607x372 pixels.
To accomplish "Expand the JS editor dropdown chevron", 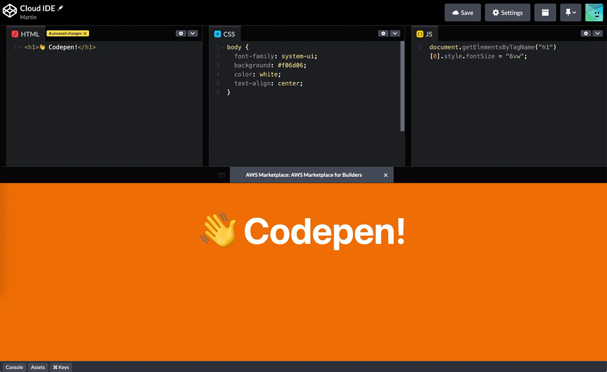I will (x=596, y=33).
